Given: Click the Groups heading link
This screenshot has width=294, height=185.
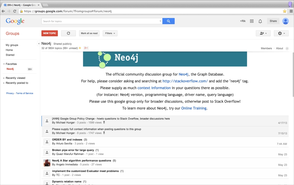Looking at the screenshot, I should (12, 33).
